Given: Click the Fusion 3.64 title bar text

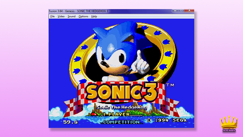Looking at the screenshot, I should point(78,11).
